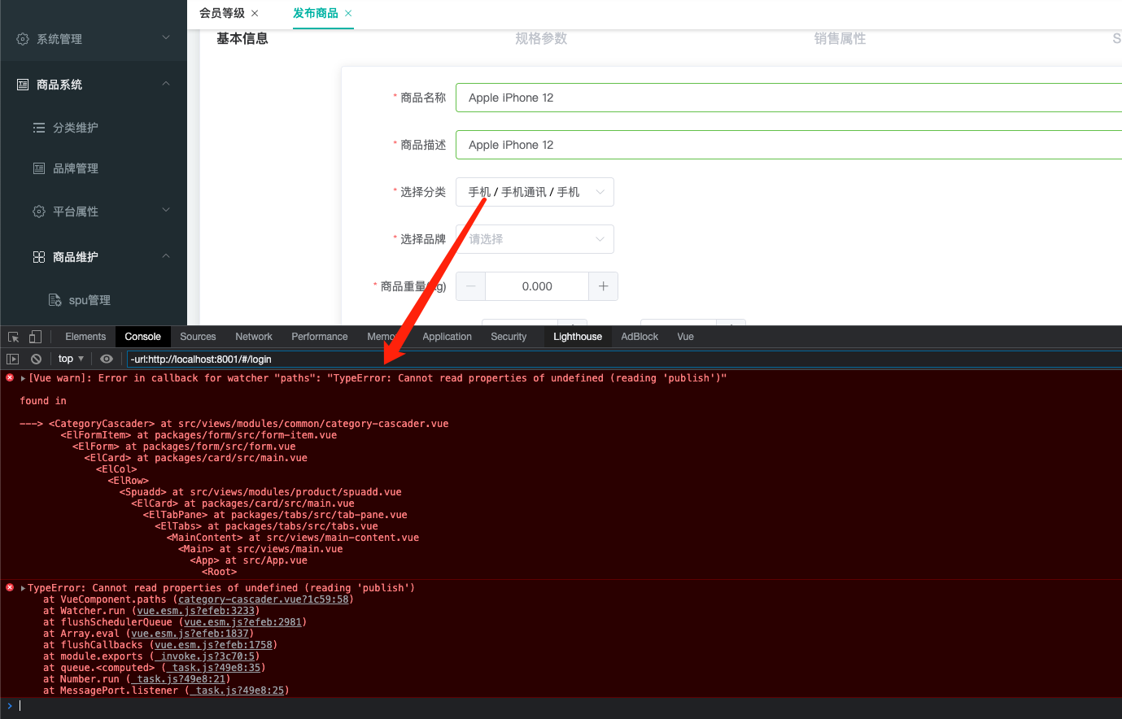Open the vue.esm.js?efeb:1758 source link

[x=213, y=645]
